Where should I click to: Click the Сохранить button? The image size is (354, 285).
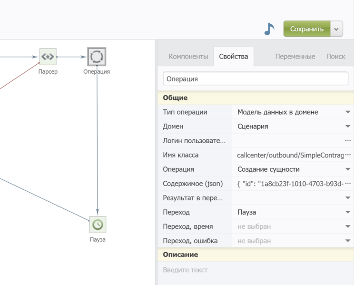pos(307,29)
